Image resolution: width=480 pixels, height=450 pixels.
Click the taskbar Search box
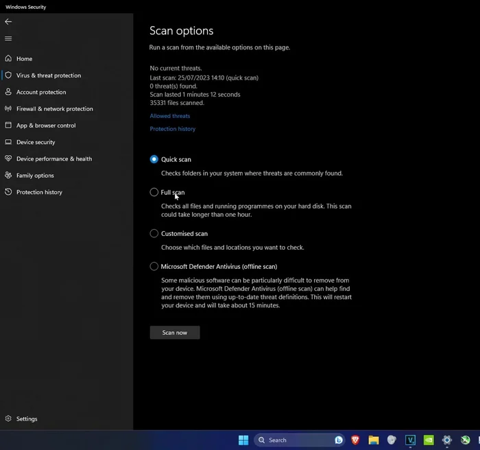pyautogui.click(x=300, y=440)
